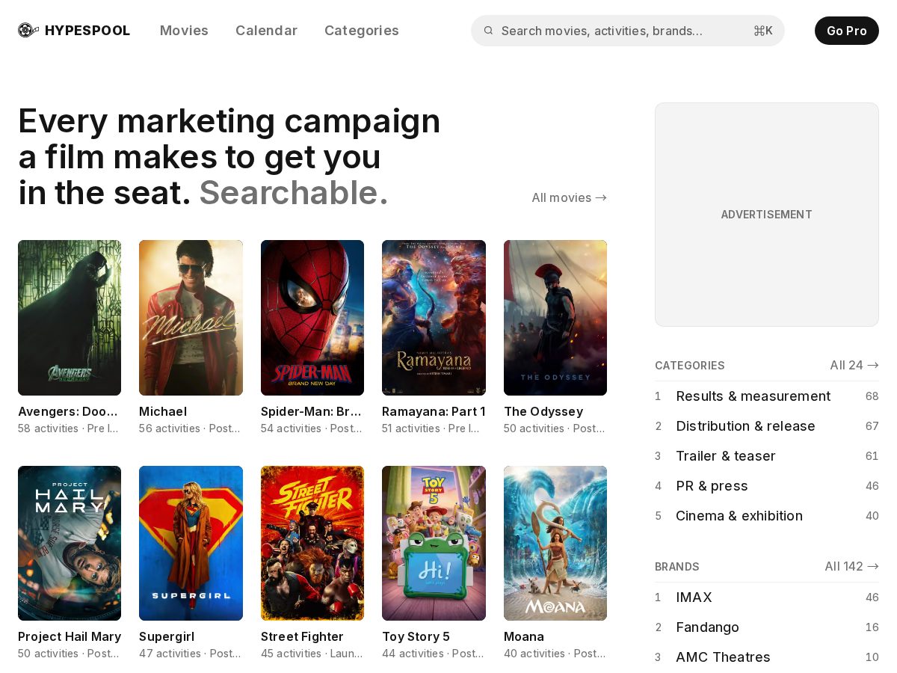Click '45 activities · Laun…' subtitle
Viewport: 897px width, 673px height.
tap(312, 654)
